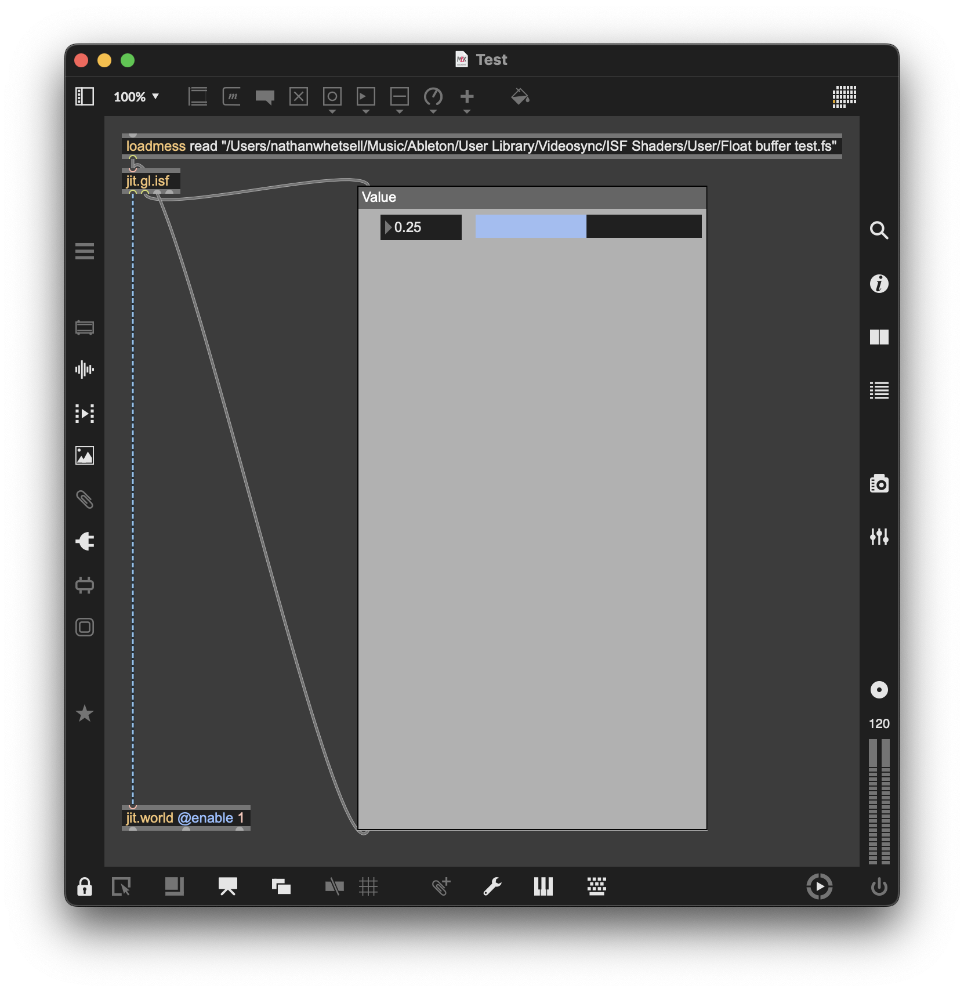Toggle the patcher lock icon
The height and width of the screenshot is (992, 964).
pos(85,886)
